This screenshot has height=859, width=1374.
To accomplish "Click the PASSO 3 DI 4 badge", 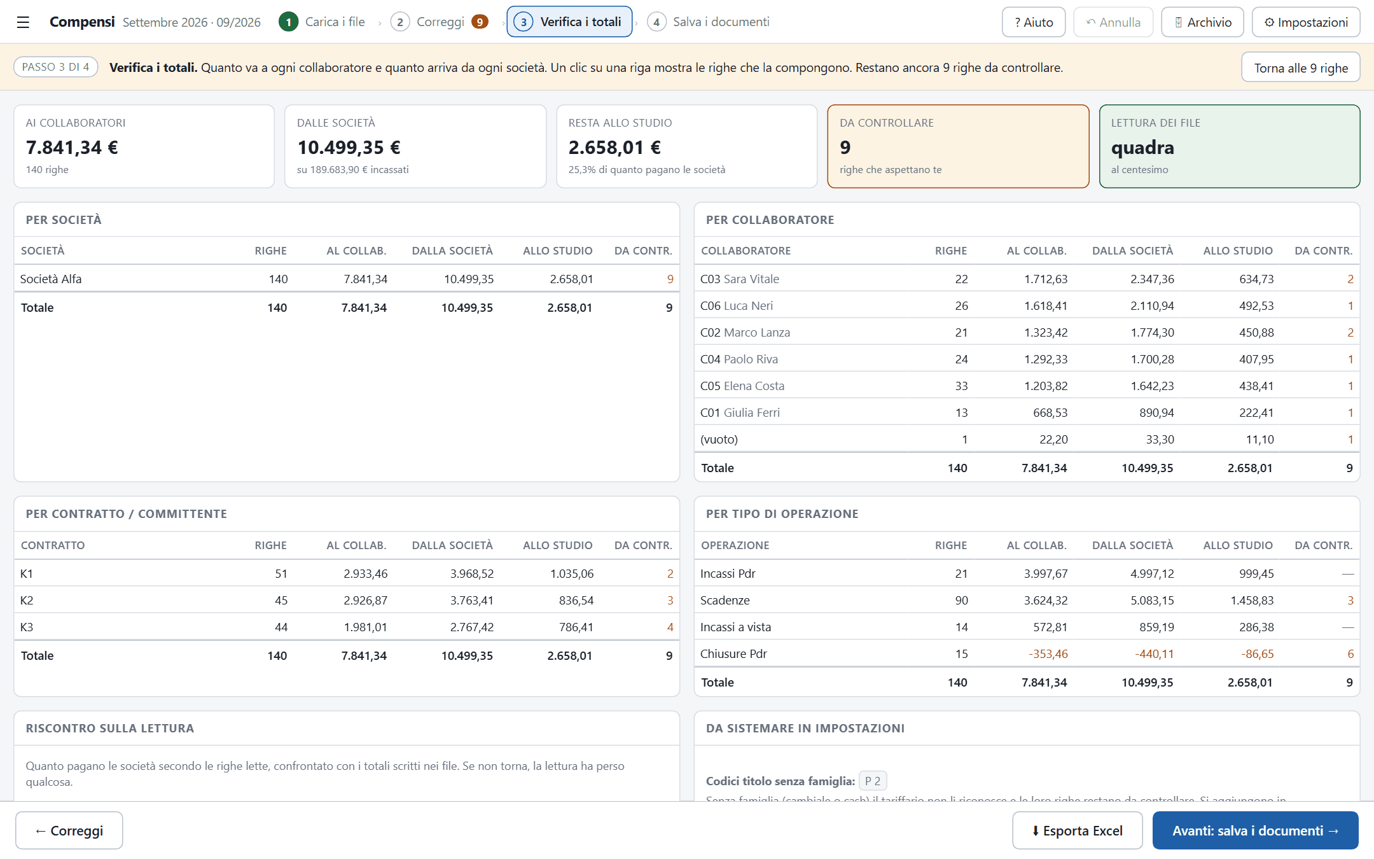I will pyautogui.click(x=56, y=67).
